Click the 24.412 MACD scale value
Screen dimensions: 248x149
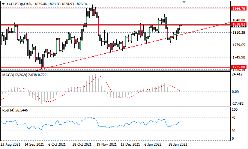coord(237,74)
